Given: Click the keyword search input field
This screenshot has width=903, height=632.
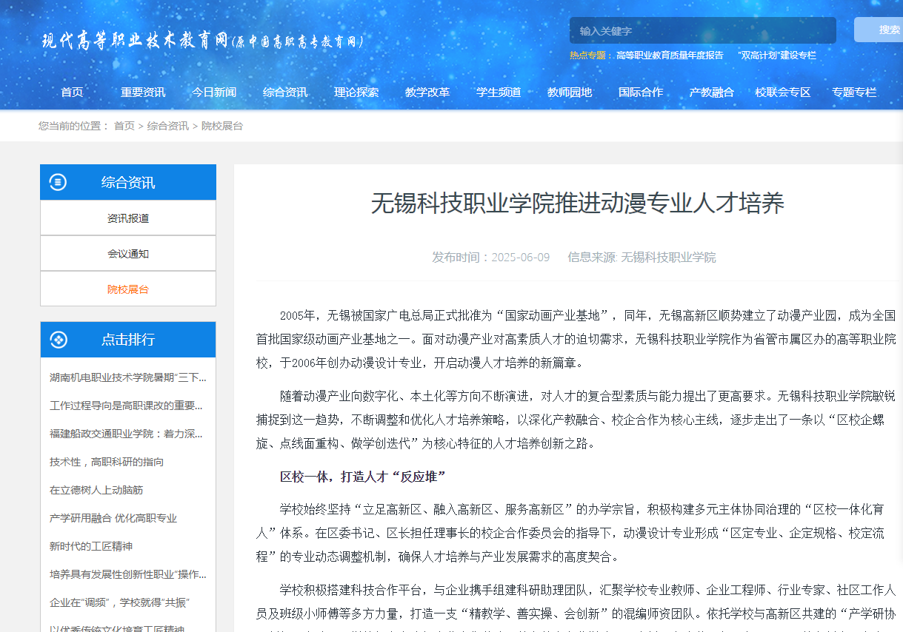Looking at the screenshot, I should (702, 30).
